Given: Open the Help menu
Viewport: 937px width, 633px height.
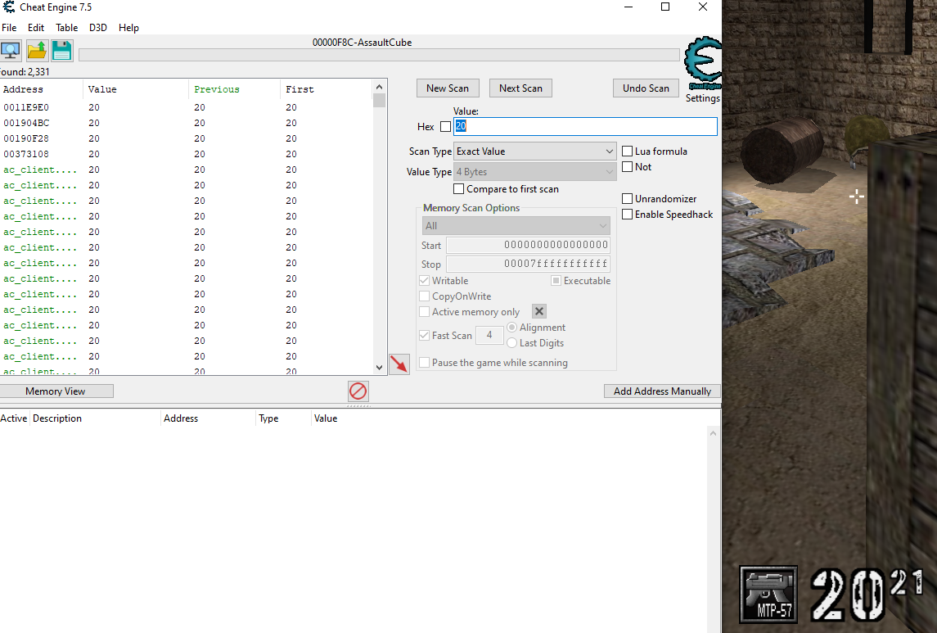Looking at the screenshot, I should 128,28.
